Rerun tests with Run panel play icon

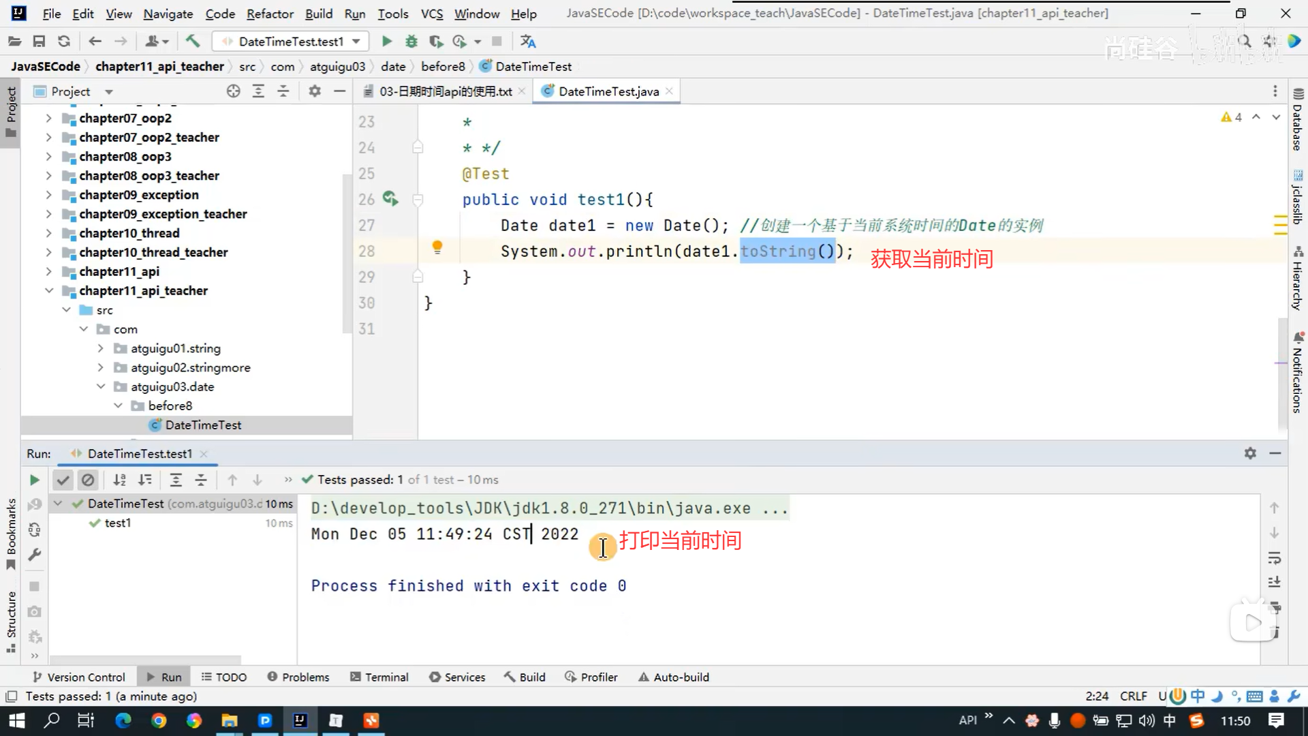pyautogui.click(x=34, y=480)
